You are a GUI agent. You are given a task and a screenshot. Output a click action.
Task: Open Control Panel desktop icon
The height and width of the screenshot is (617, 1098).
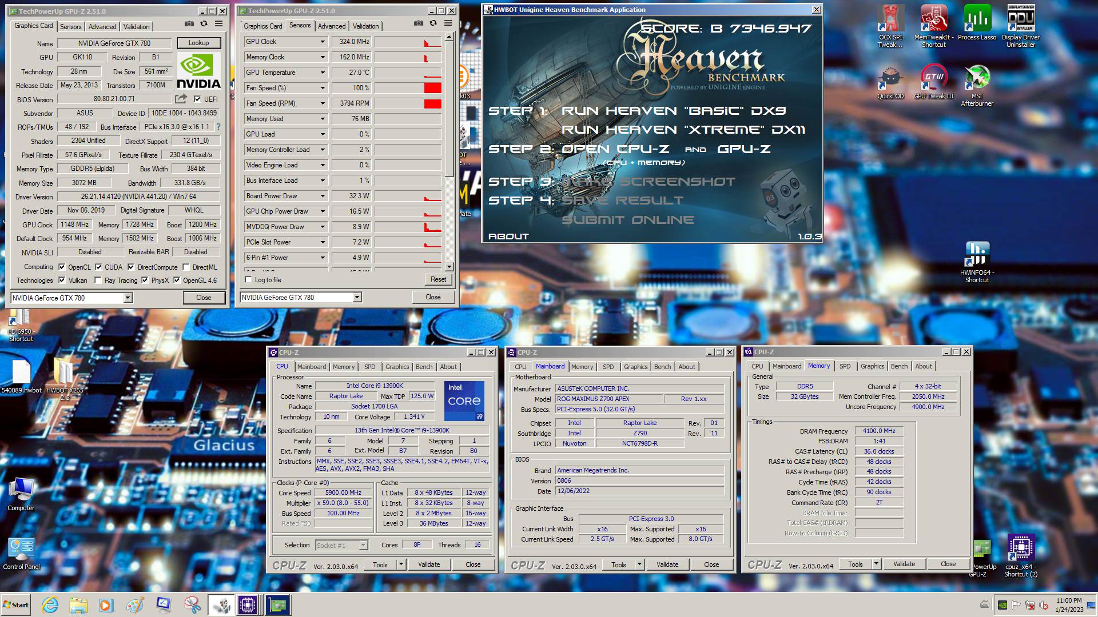pos(21,554)
